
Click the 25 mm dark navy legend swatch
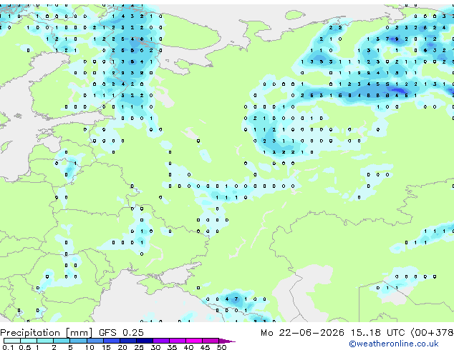(x=145, y=341)
